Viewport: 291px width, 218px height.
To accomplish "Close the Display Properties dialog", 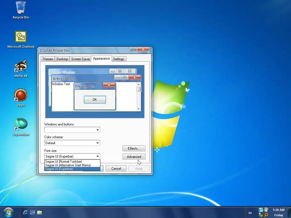I will [x=143, y=49].
